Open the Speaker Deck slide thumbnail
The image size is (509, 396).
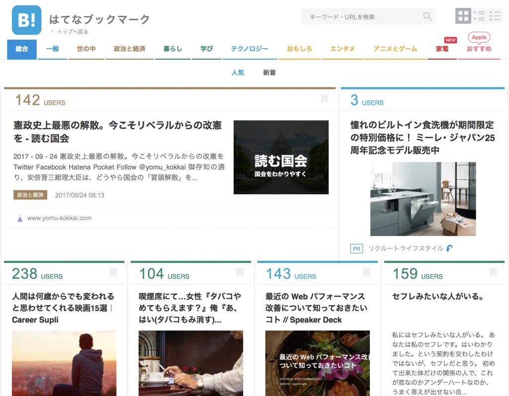[318, 363]
